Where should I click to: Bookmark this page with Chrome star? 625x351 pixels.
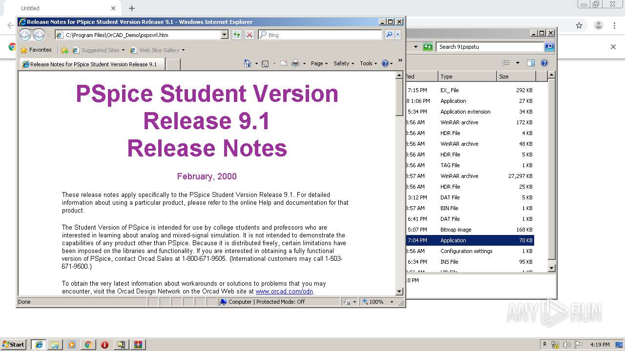pos(579,25)
